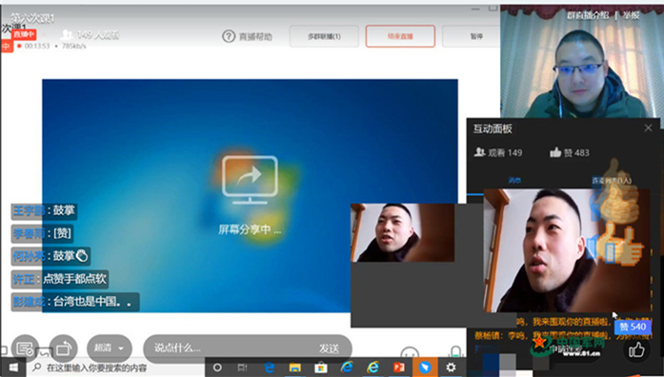Click the screen sharing monitor icon
Viewport: 664px width, 377px height.
click(x=250, y=179)
